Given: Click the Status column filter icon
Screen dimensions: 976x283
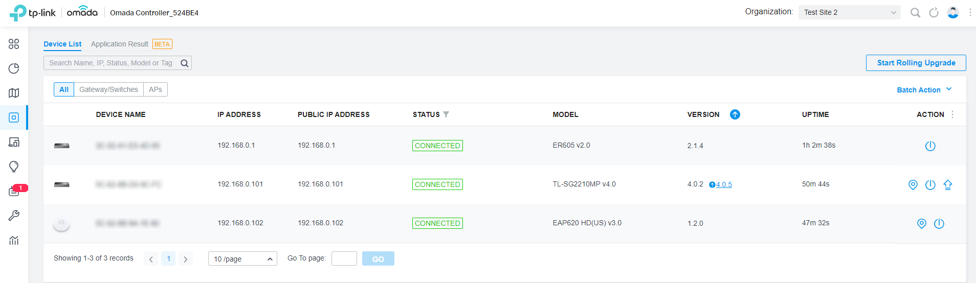Looking at the screenshot, I should pyautogui.click(x=446, y=114).
